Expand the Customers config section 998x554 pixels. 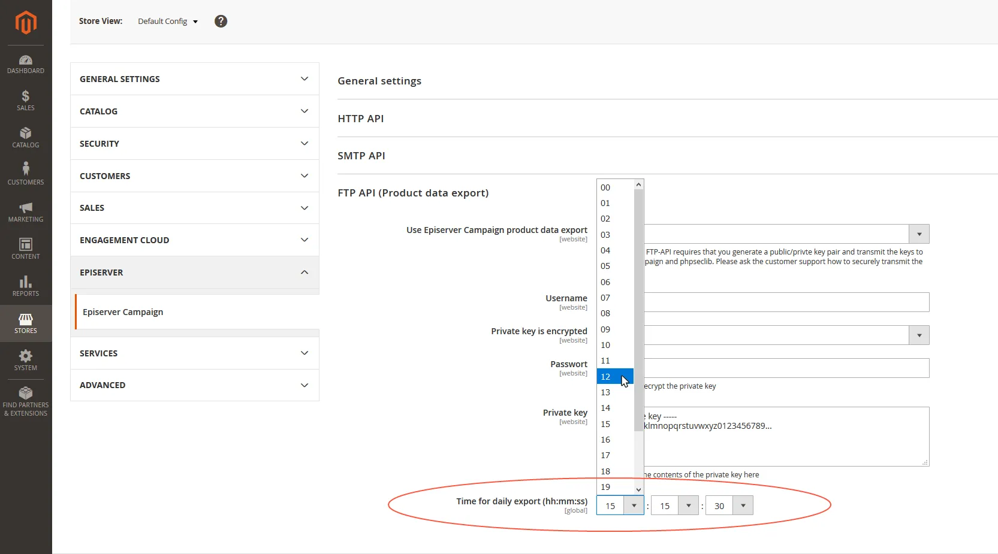tap(195, 176)
